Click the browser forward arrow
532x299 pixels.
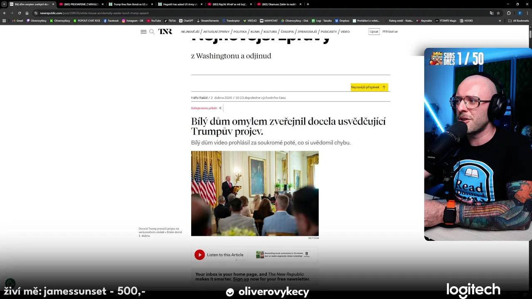12,13
